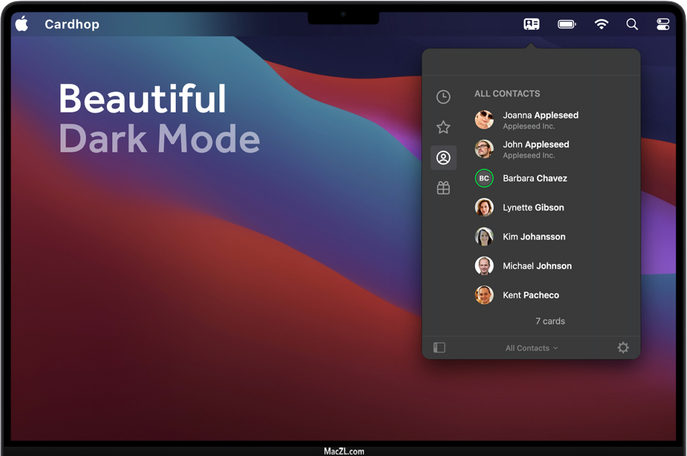
Task: Click the Wi-Fi status icon
Action: [601, 24]
